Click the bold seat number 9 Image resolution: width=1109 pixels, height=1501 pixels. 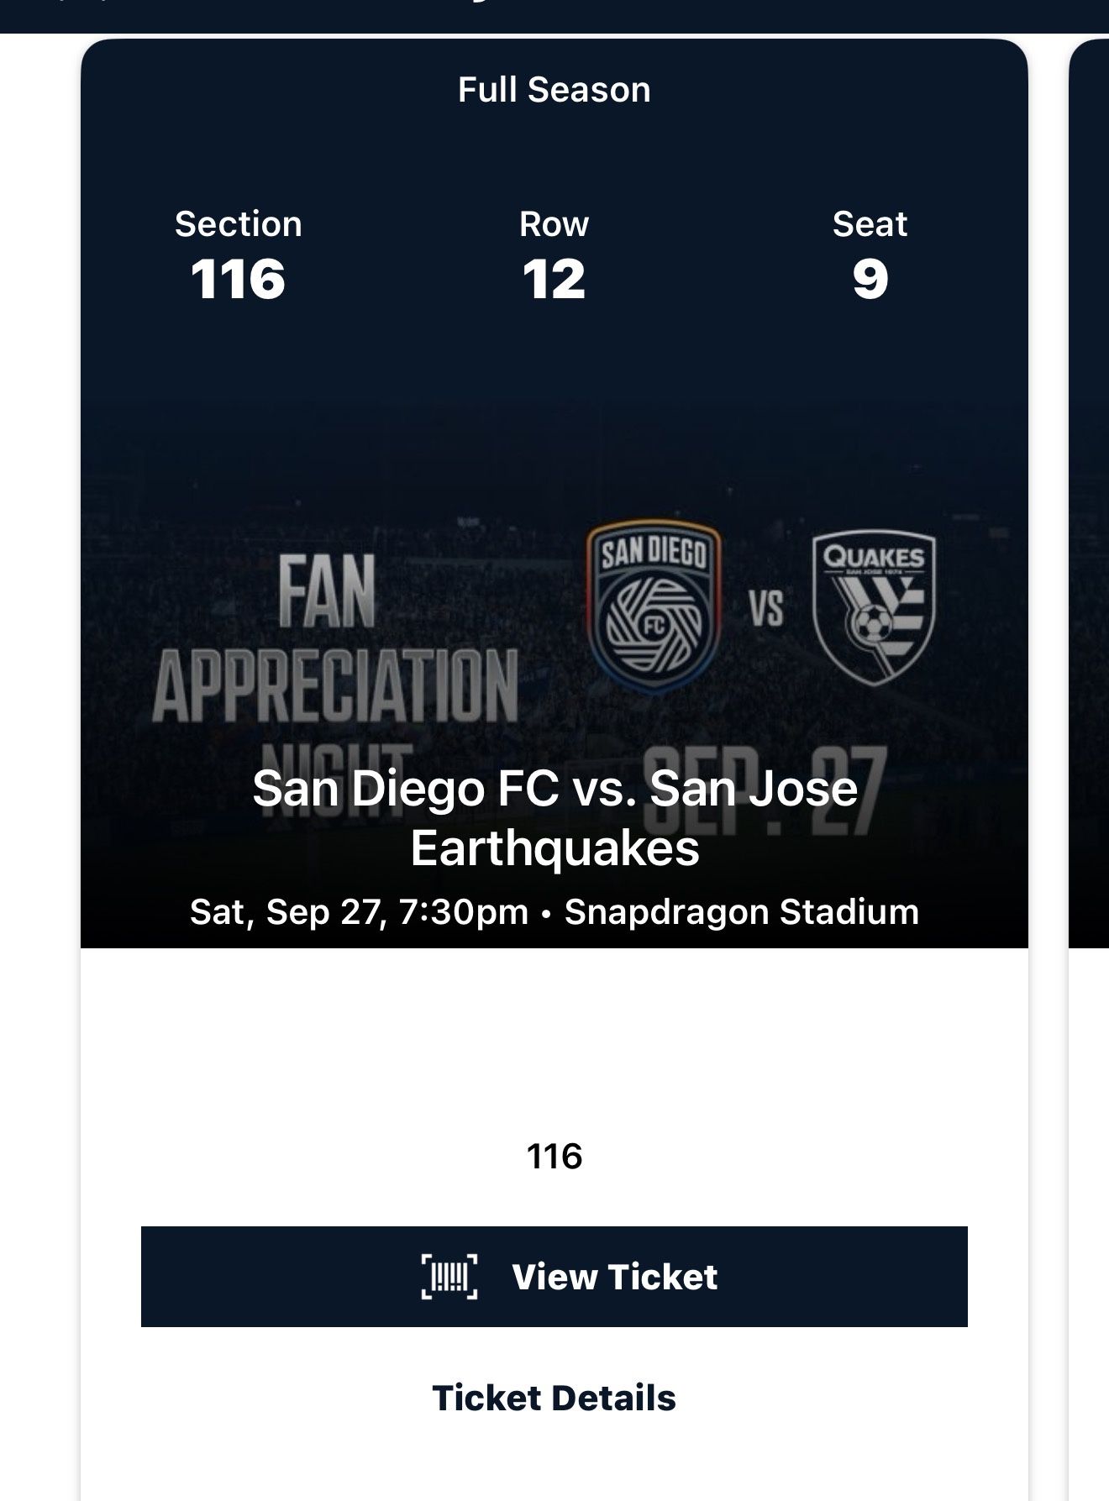870,279
